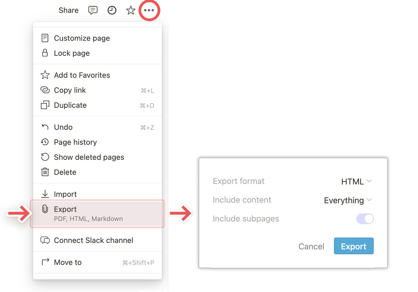Image resolution: width=418 pixels, height=292 pixels.
Task: Select Customize page menu entry
Action: pos(97,38)
